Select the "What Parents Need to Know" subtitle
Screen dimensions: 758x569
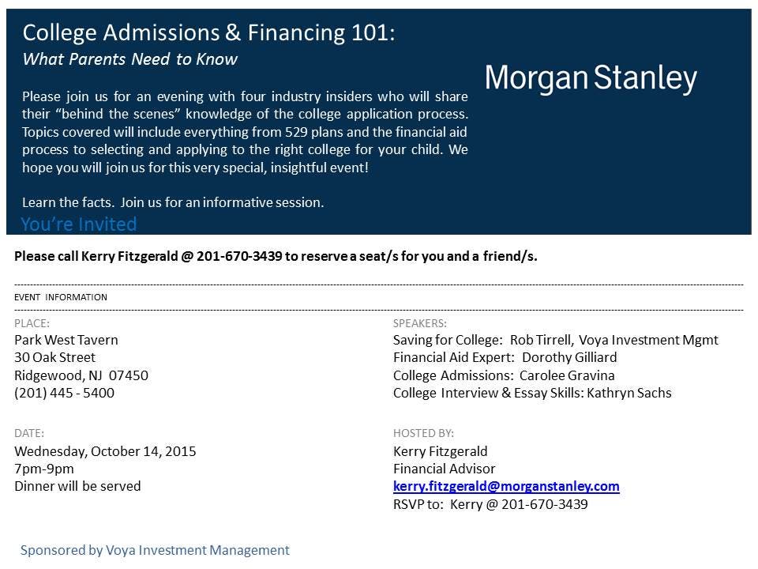pos(129,59)
